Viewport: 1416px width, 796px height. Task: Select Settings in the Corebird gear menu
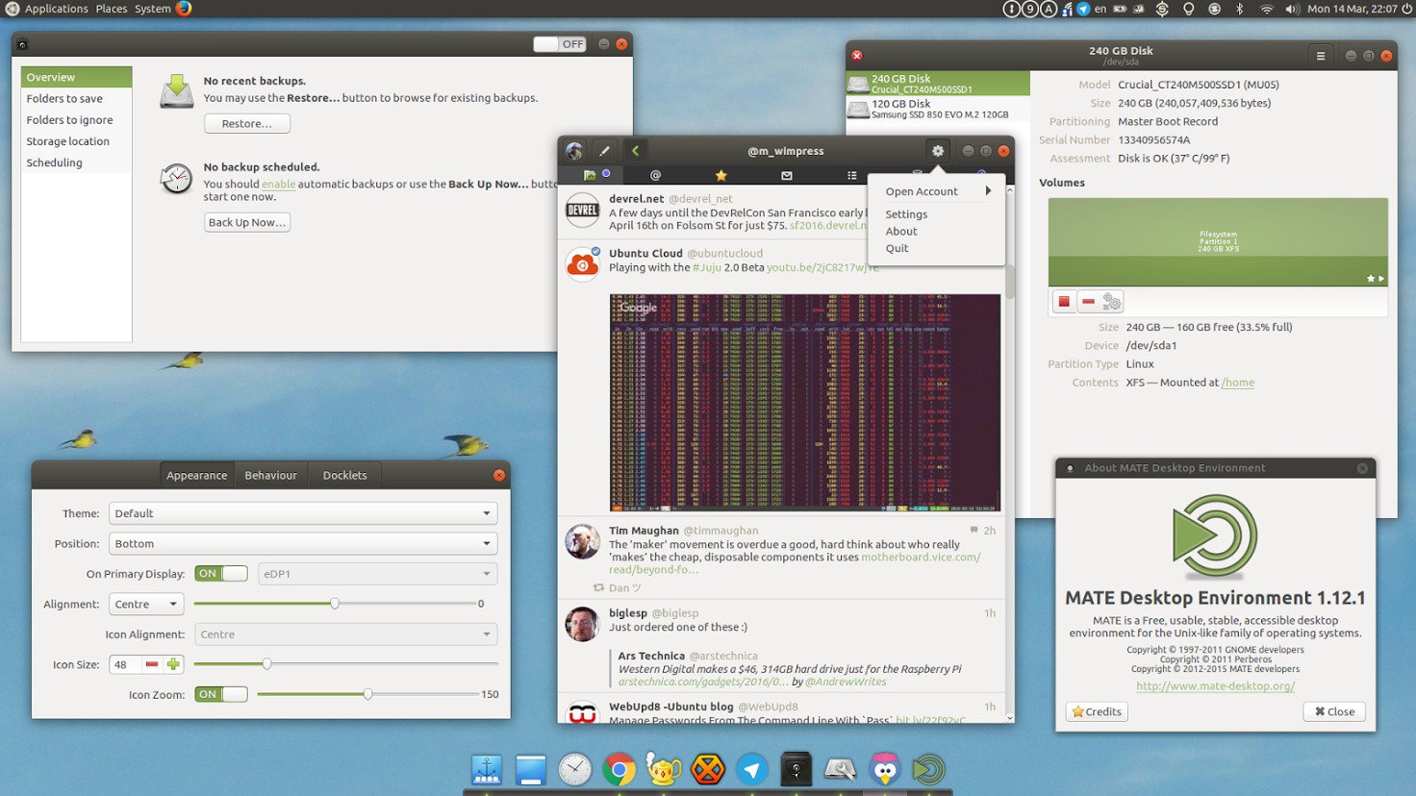point(906,214)
